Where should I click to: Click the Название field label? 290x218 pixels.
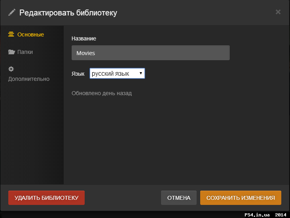coord(84,38)
